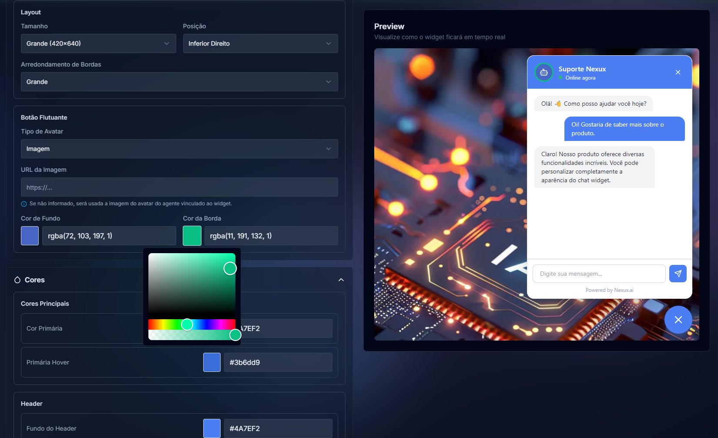
Task: Click the Digite sua mensagem input
Action: tap(599, 274)
